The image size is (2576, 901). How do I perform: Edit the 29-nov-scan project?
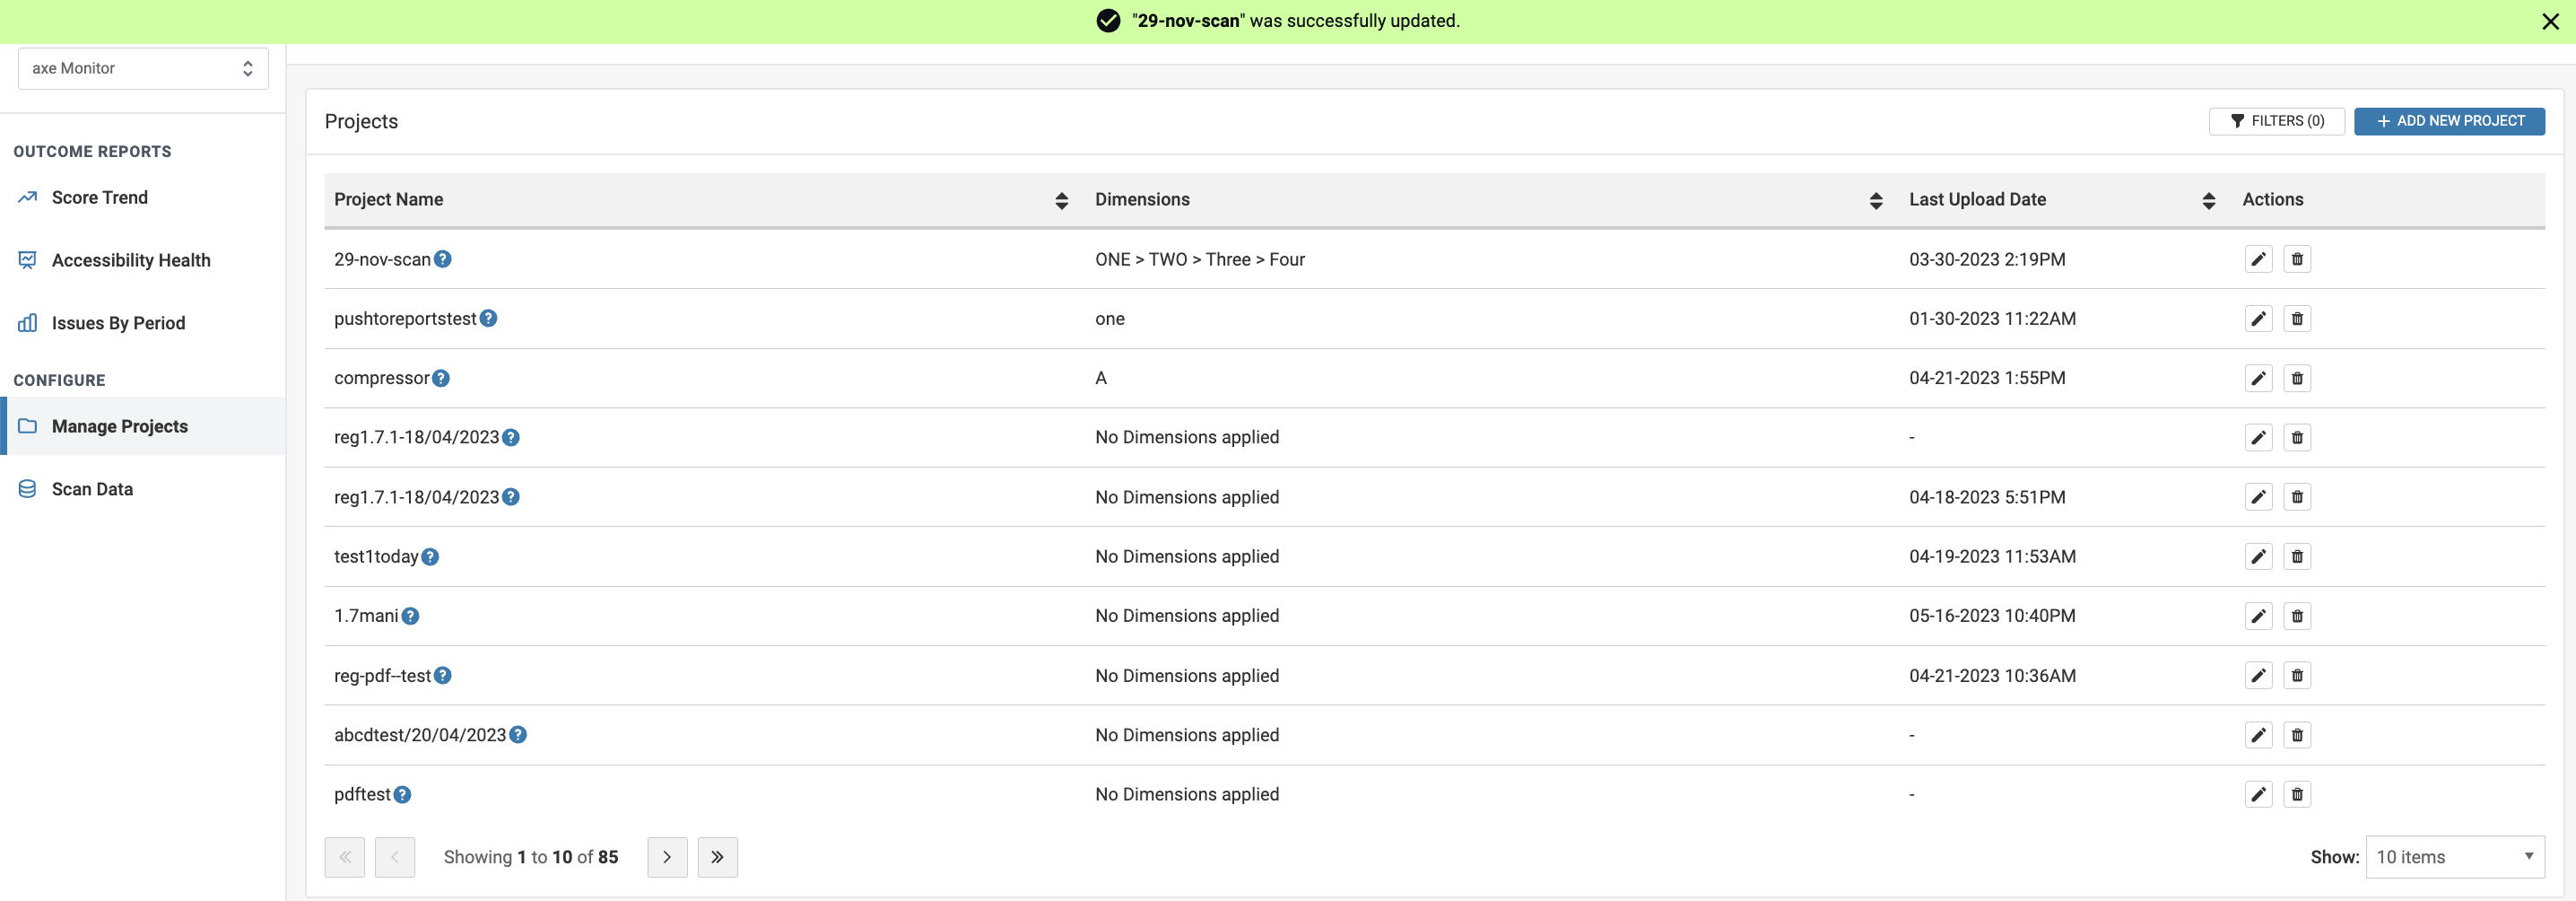2258,259
